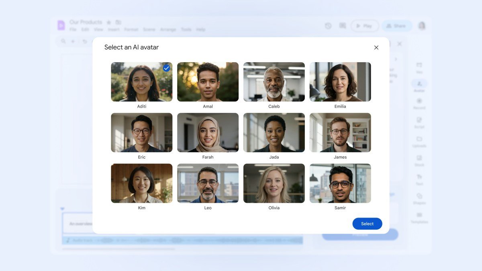Viewport: 482px width, 271px height.
Task: Open the Shapes panel in sidebar
Action: pyautogui.click(x=419, y=198)
